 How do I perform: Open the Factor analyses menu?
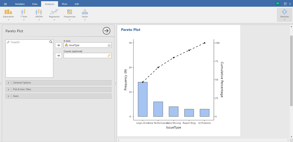tap(85, 15)
